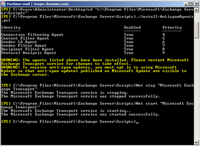The height and width of the screenshot is (146, 200).
Task: Click the title text 'Machine: mail | Scope: domainc.com'
Action: pos(37,4)
